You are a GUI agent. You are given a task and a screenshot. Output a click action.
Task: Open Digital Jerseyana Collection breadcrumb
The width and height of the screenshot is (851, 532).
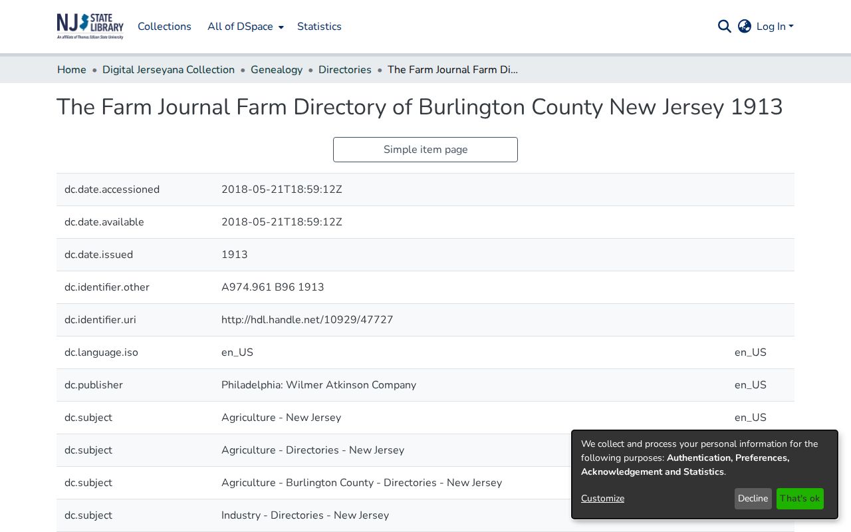click(x=168, y=70)
